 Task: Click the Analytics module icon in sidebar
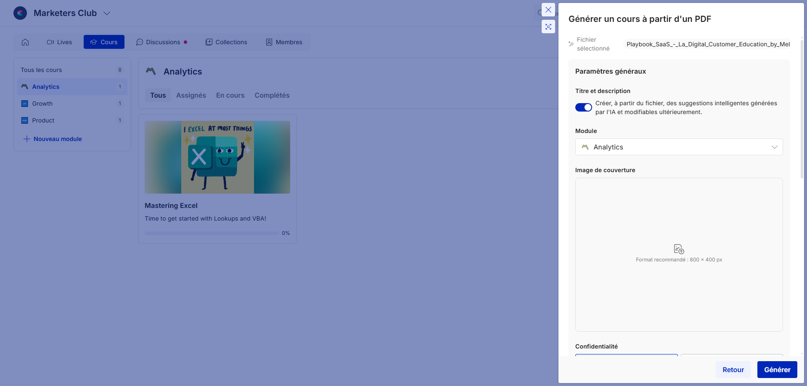[25, 87]
